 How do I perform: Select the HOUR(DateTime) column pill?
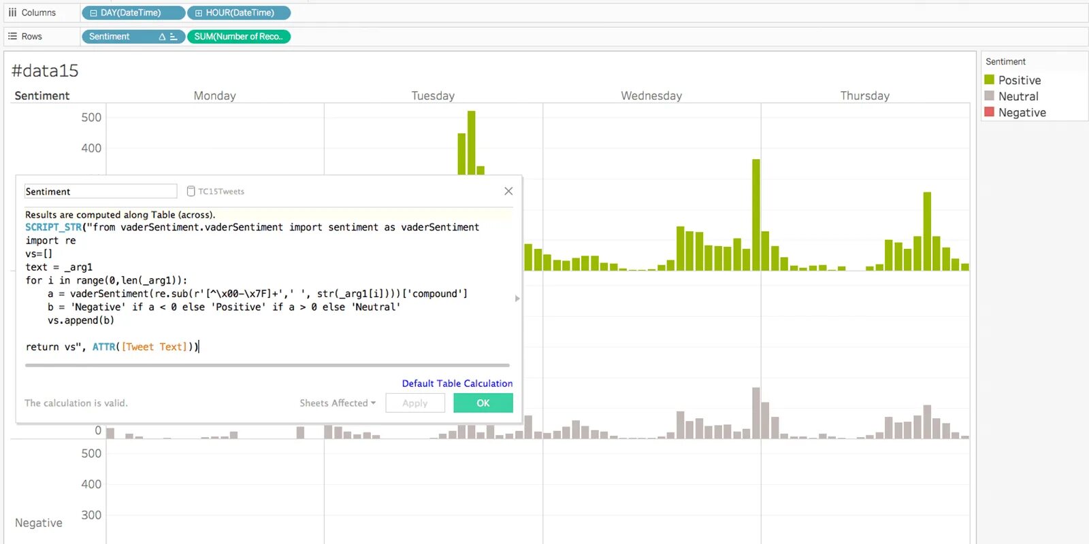239,13
